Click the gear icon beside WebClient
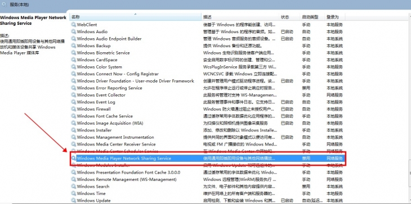411x204 pixels. pos(73,25)
